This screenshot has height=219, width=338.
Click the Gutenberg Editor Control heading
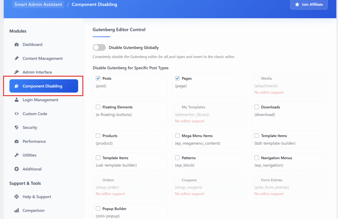(119, 29)
